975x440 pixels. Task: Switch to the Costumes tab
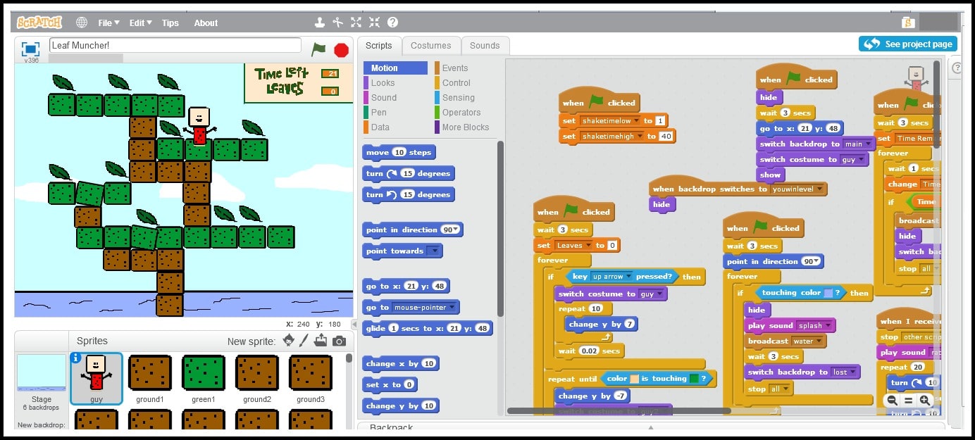click(x=431, y=45)
